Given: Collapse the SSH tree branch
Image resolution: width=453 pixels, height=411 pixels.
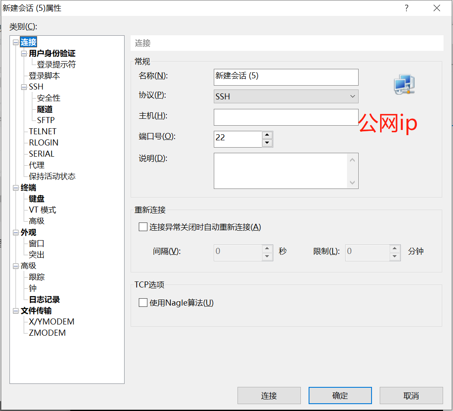Looking at the screenshot, I should [x=23, y=87].
